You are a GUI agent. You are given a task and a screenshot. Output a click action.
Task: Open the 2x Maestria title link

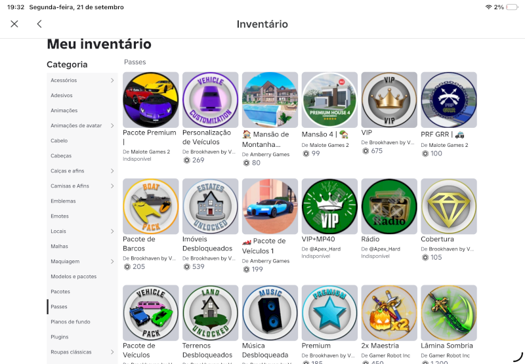[380, 346]
